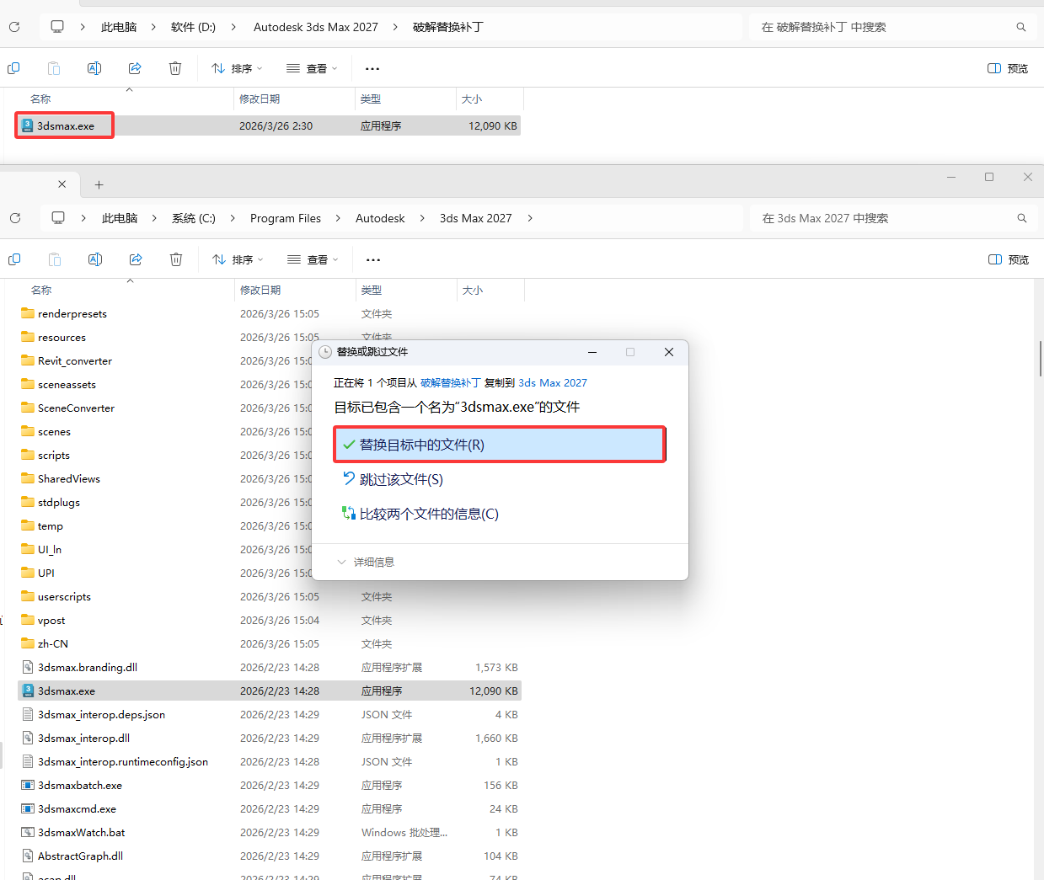Click the delete trash icon in lower toolbar
1044x880 pixels.
176,259
